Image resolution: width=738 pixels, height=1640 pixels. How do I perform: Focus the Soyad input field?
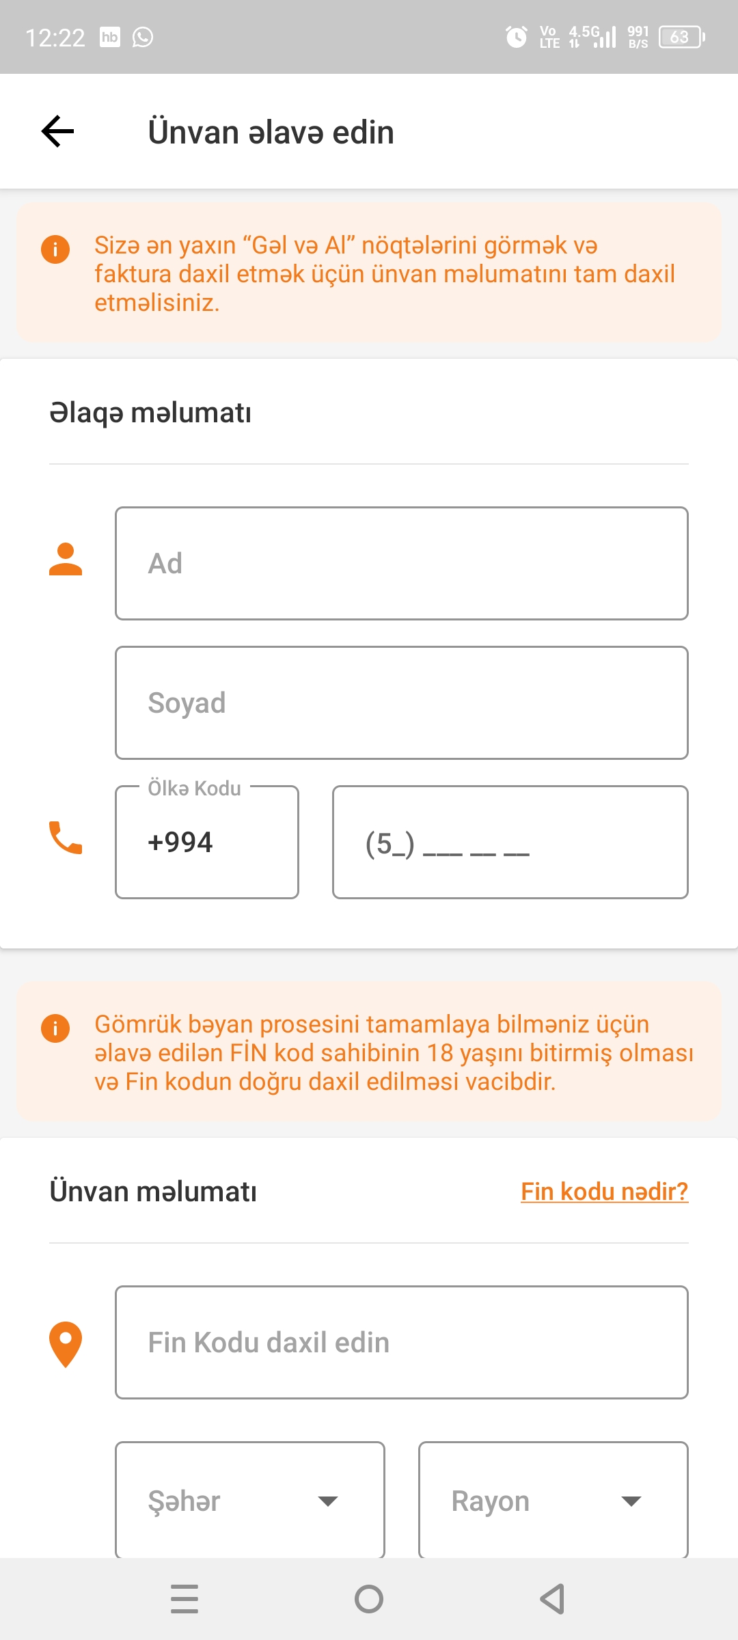[402, 702]
